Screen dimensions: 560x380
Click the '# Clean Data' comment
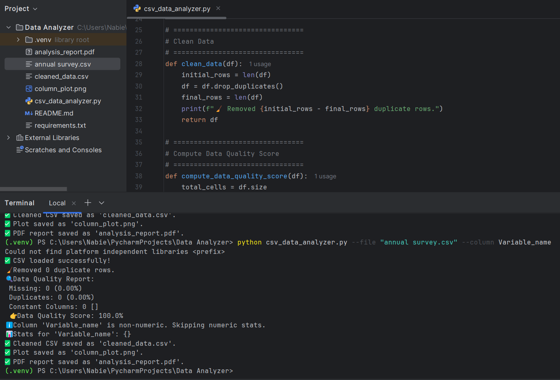(189, 41)
